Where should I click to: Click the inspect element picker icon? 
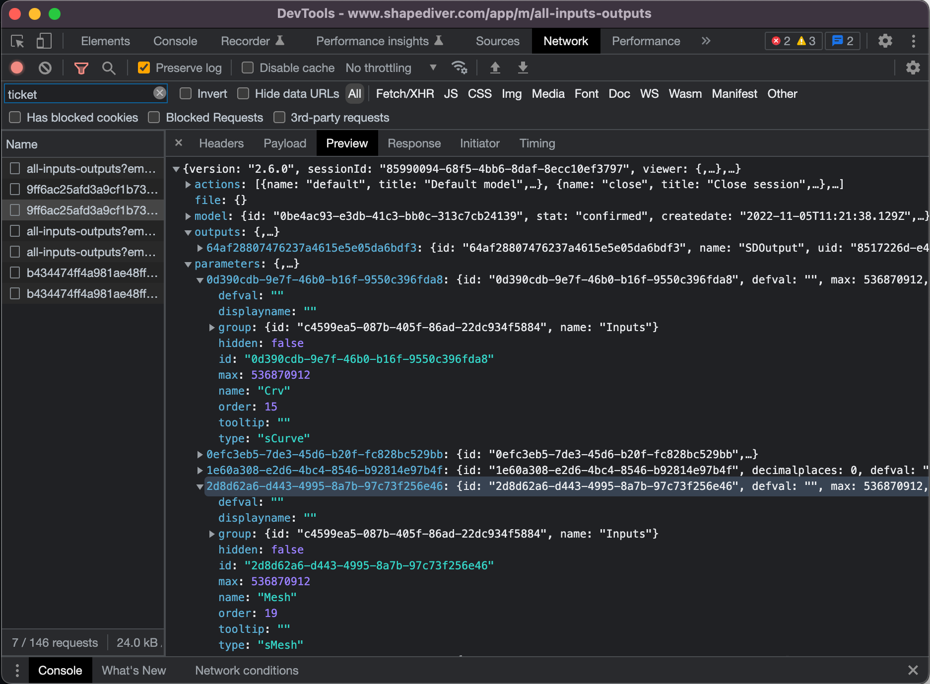pyautogui.click(x=17, y=41)
